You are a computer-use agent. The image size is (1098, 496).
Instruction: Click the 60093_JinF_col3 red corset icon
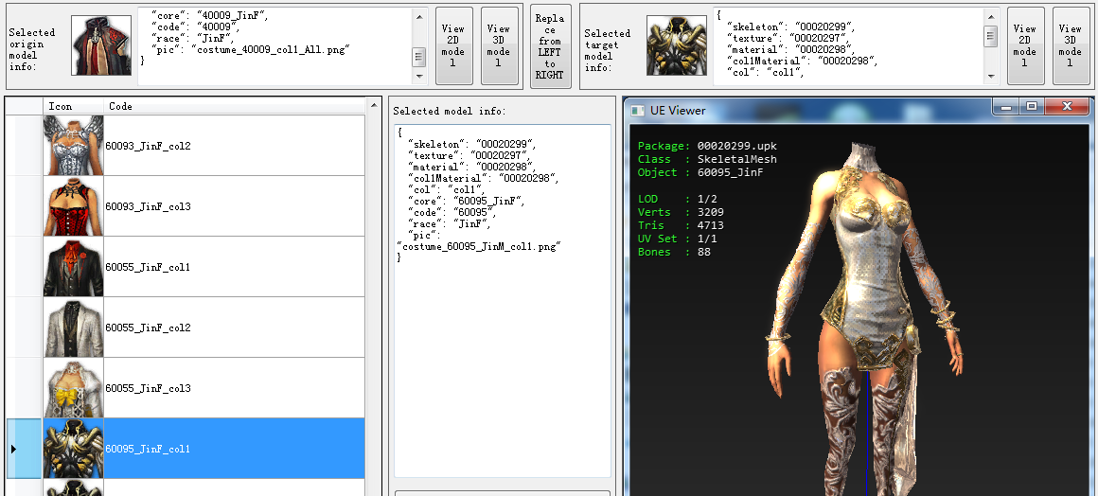click(x=74, y=206)
